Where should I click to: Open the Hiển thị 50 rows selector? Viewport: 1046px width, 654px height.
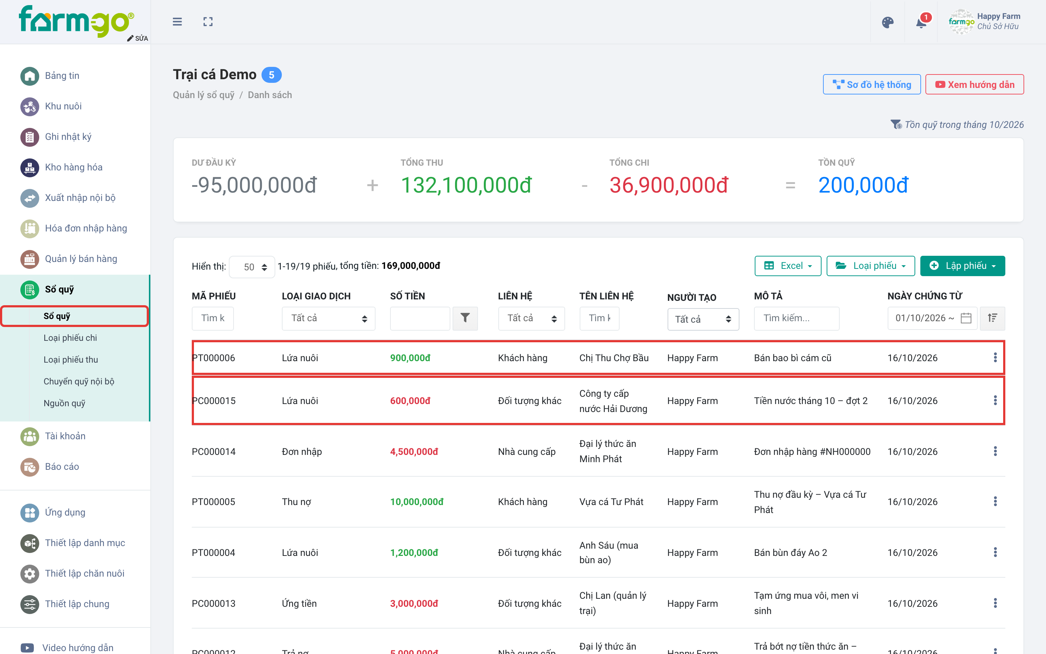coord(252,267)
